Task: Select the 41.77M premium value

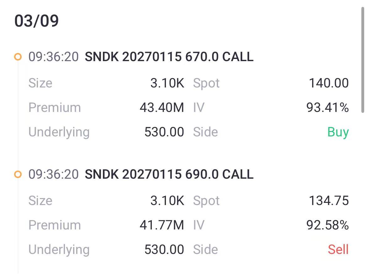Action: (162, 225)
